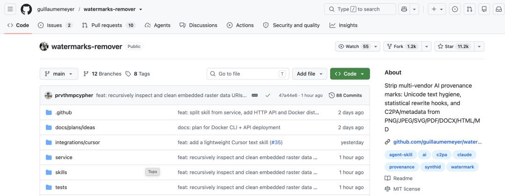
Task: Open the 88 Commits history link
Action: click(345, 95)
